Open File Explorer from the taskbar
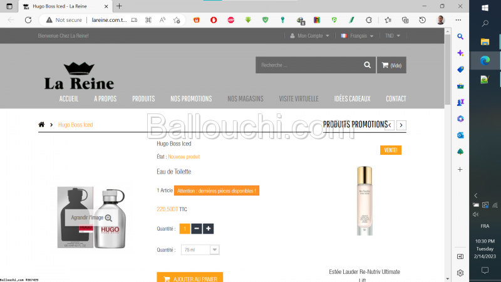 click(x=485, y=41)
